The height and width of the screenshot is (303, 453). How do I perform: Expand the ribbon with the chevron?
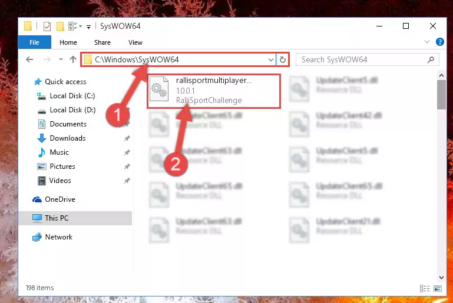[427, 42]
